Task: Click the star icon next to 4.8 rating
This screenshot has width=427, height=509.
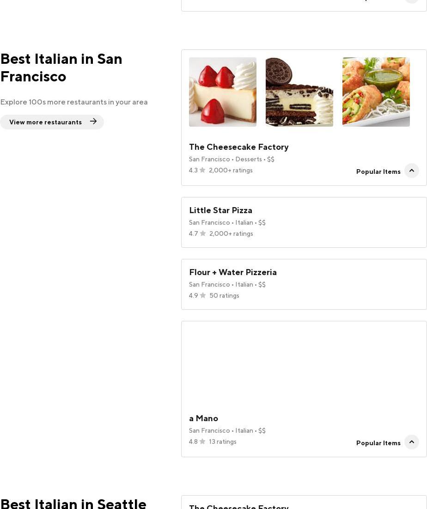Action: (202, 442)
